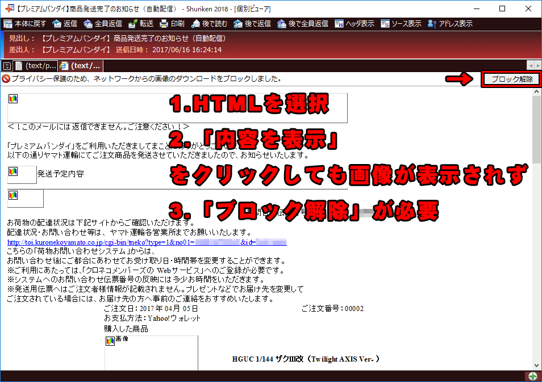Click the vertical scrollbar down arrow
Image resolution: width=542 pixels, height=382 pixels.
(537, 366)
